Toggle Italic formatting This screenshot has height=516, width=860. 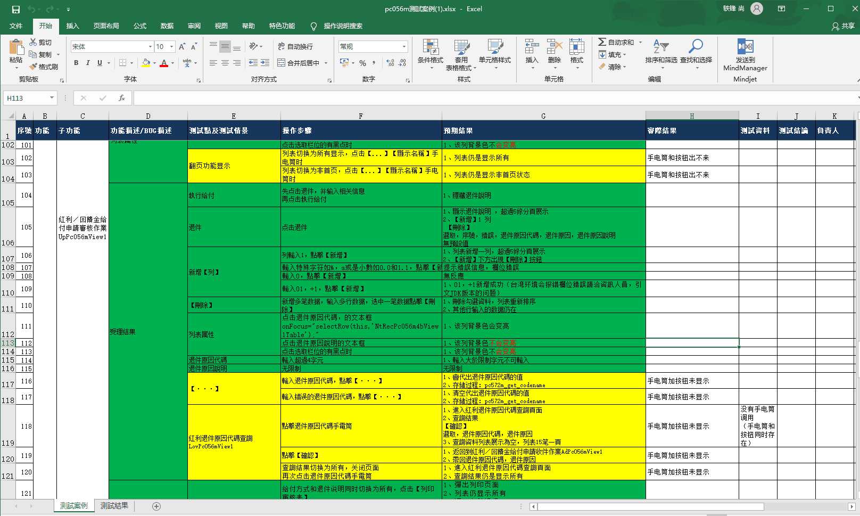pyautogui.click(x=88, y=63)
